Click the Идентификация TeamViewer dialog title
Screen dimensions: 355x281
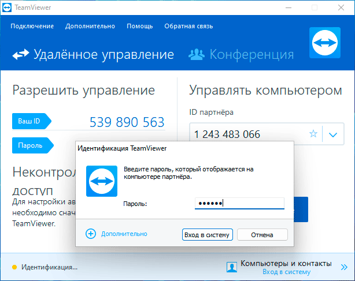click(122, 148)
